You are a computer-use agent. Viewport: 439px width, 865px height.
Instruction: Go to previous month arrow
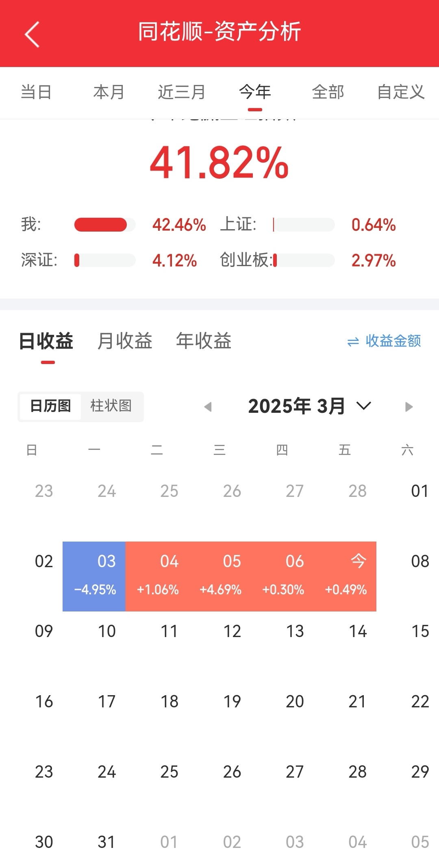pyautogui.click(x=208, y=407)
